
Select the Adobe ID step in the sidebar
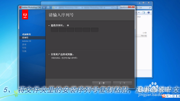[x=26, y=41]
